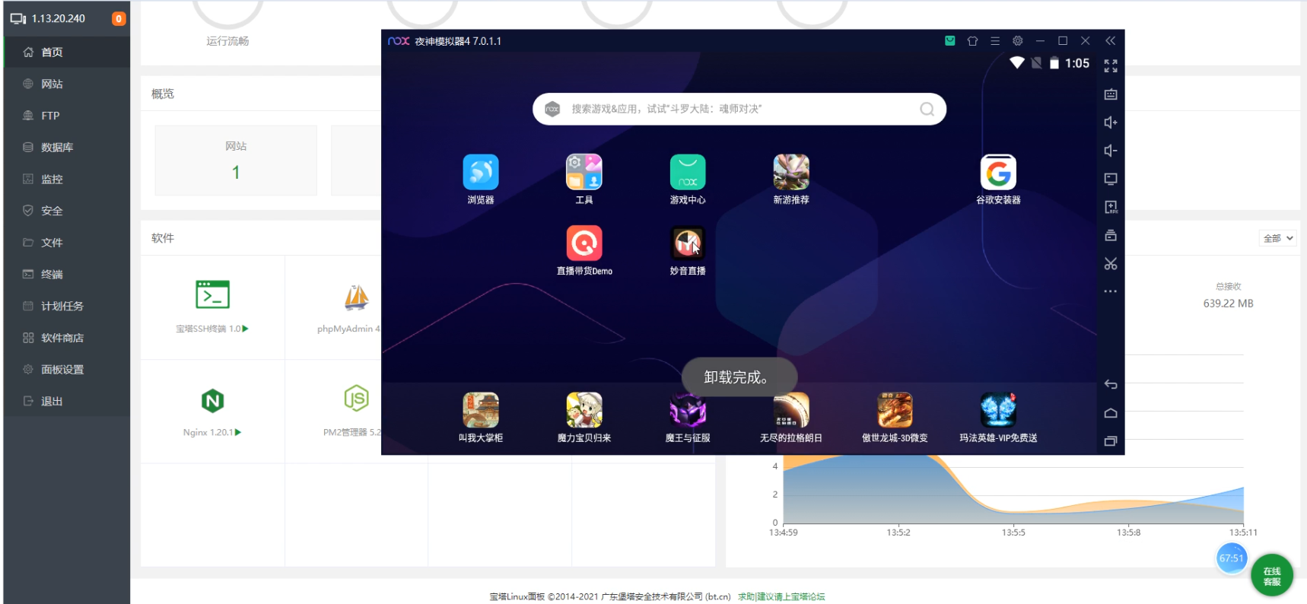Open the 直播带货Demo app
The width and height of the screenshot is (1307, 604).
[x=584, y=243]
